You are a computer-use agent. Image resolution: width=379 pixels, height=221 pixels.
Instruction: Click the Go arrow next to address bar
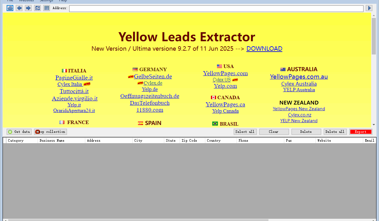tap(369, 8)
